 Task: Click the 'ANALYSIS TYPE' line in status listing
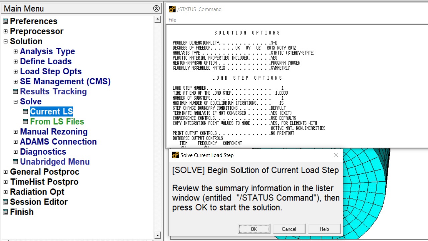(x=244, y=53)
